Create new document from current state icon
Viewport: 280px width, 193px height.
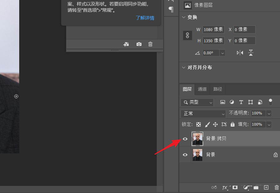coord(126,44)
